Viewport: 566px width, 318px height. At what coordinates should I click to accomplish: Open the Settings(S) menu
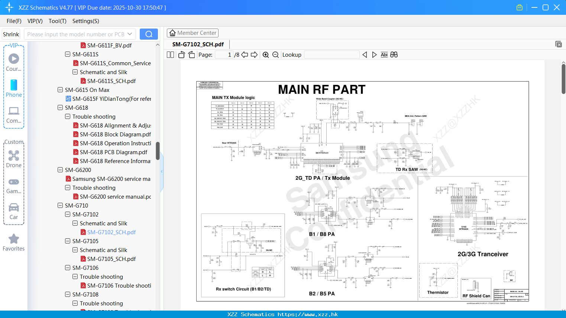point(86,21)
